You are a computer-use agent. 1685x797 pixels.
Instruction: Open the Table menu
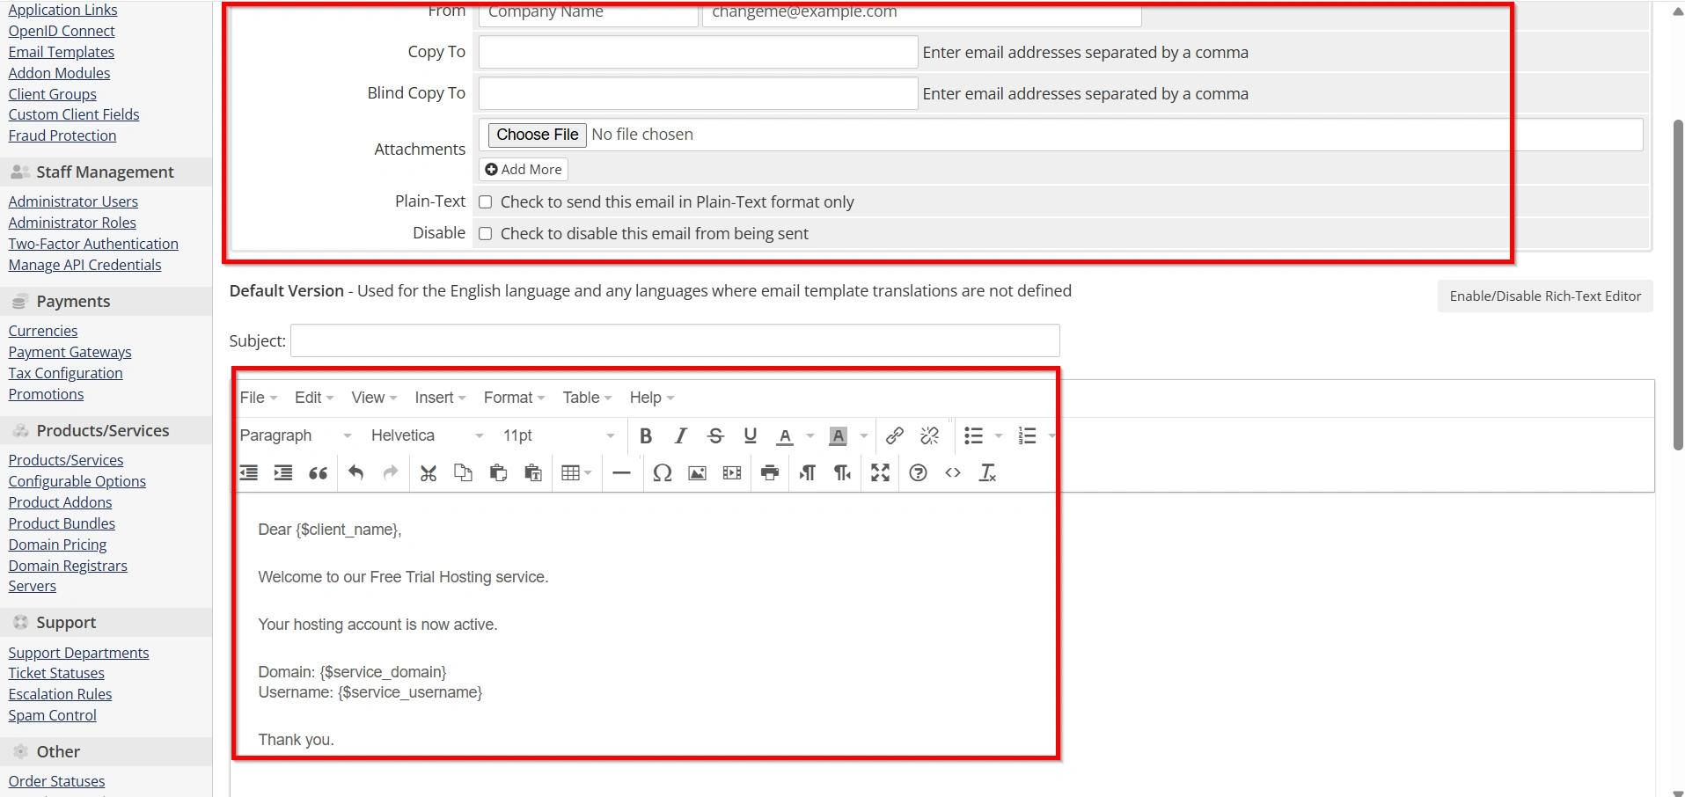pyautogui.click(x=587, y=398)
